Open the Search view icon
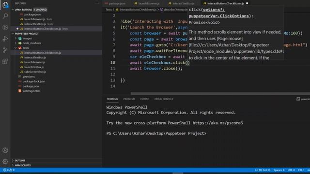Screen dimensions: 310x174 tap(5, 16)
